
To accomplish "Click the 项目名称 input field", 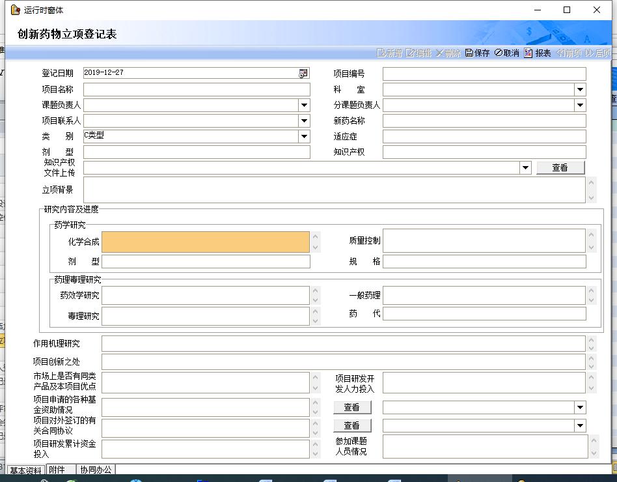I will pos(197,90).
